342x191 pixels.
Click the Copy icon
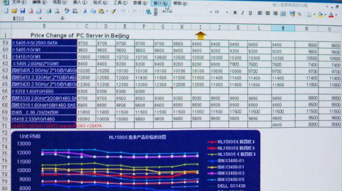coord(93,11)
